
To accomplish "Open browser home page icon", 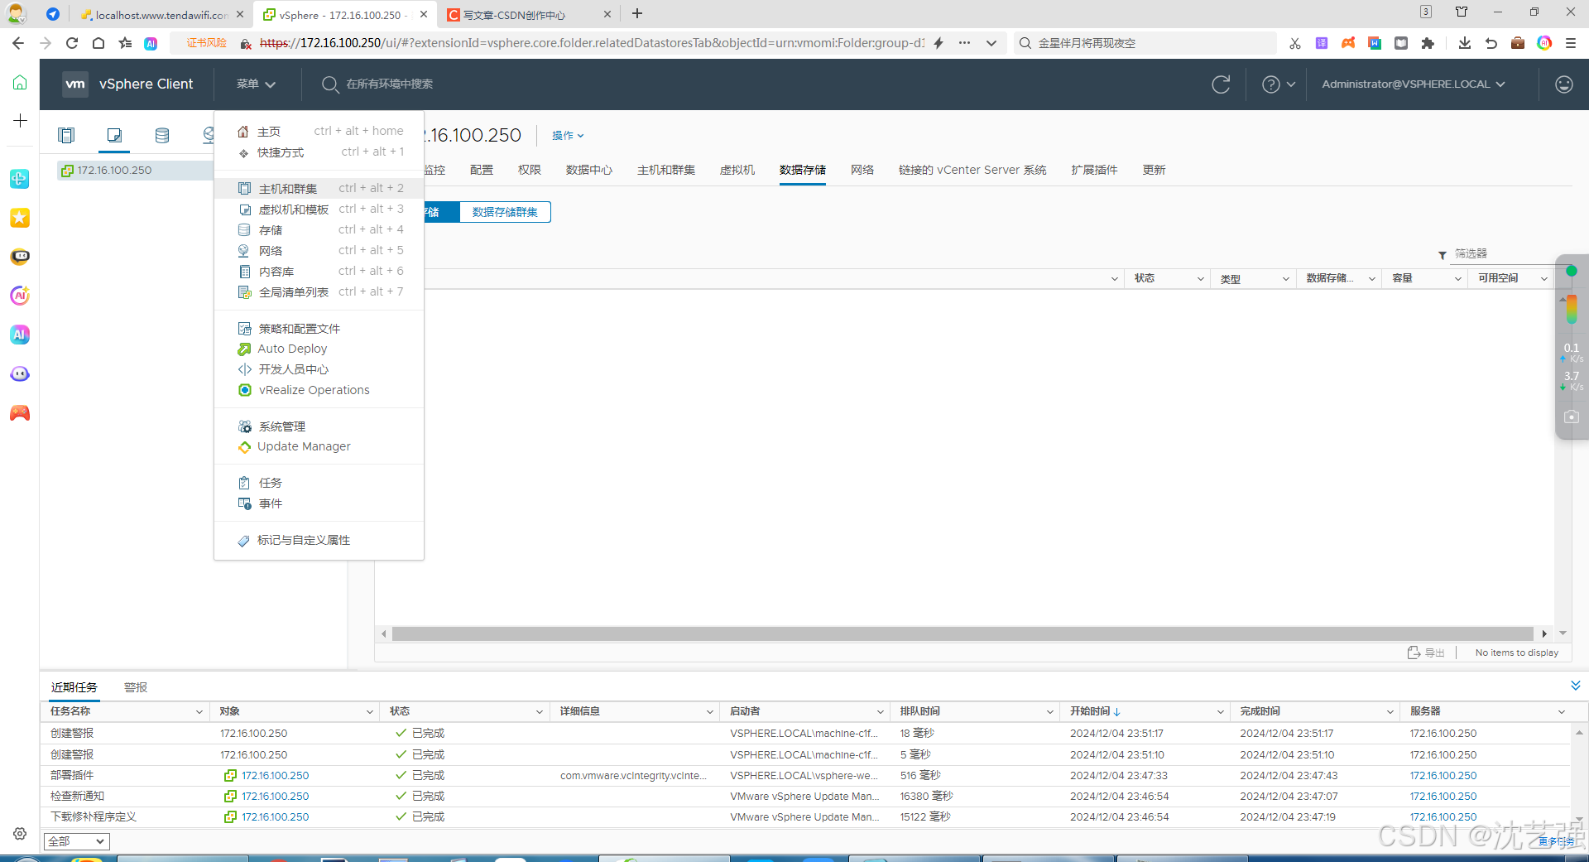I will click(x=98, y=43).
